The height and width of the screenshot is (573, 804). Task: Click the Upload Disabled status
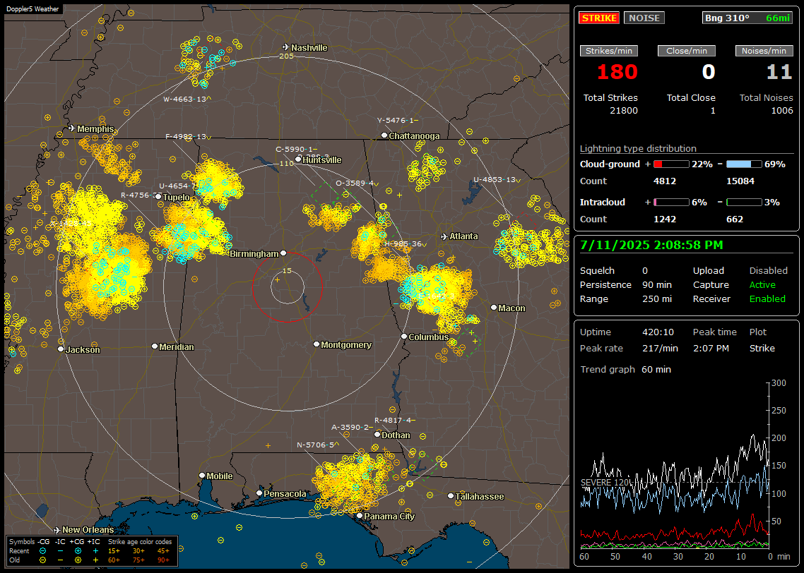point(768,270)
